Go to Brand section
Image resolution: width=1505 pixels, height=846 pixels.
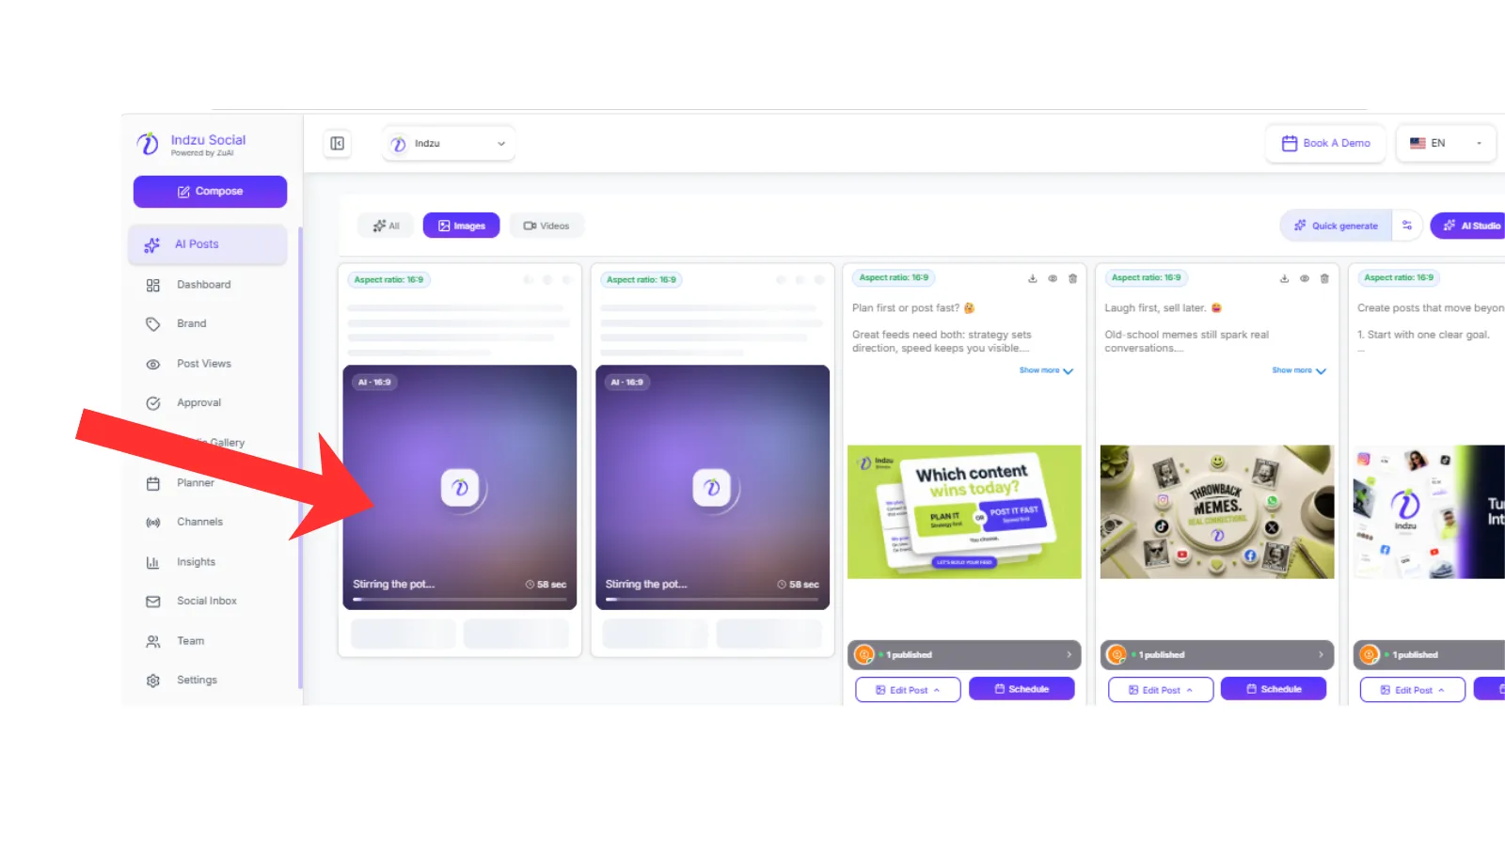click(191, 323)
